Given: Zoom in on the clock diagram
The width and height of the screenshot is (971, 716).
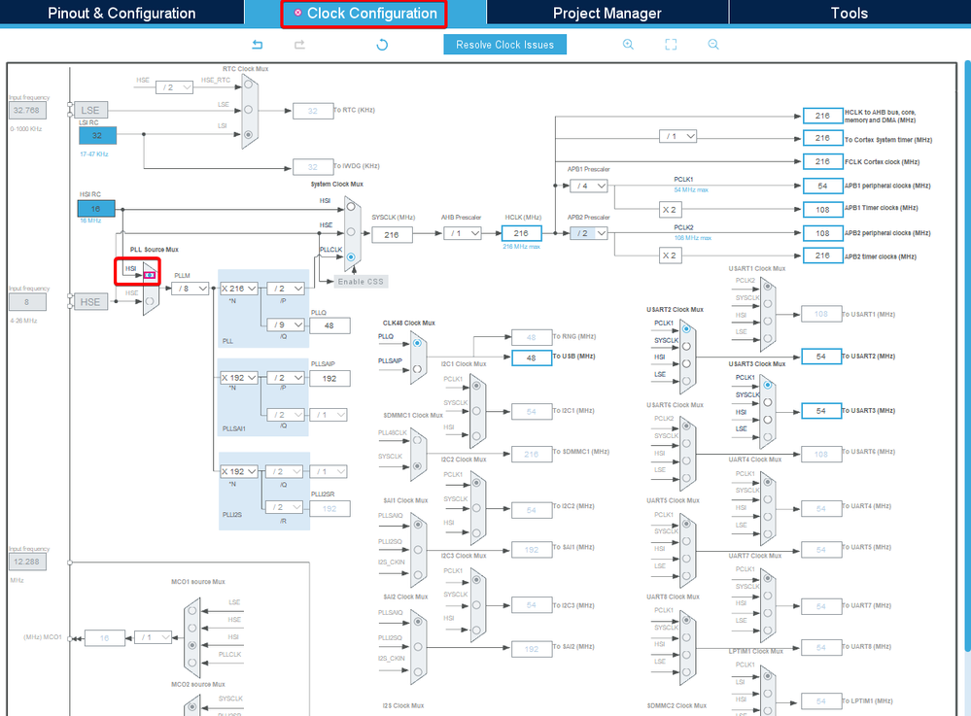Looking at the screenshot, I should [628, 45].
